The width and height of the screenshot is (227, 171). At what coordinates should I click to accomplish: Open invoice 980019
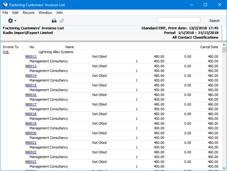31,123
